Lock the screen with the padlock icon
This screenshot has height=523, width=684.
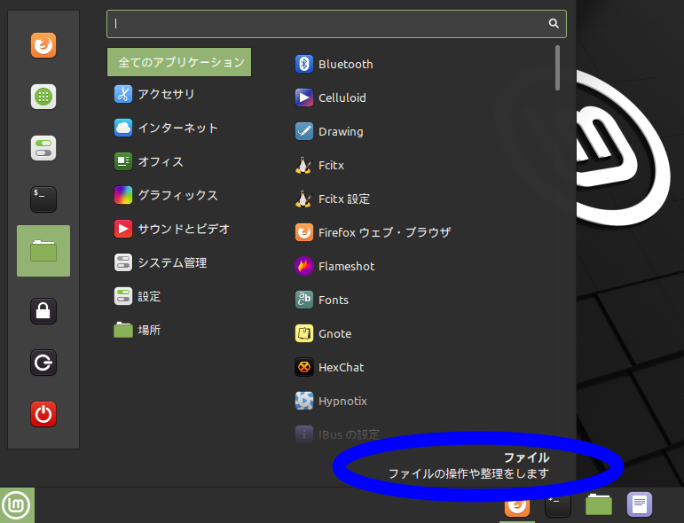(x=43, y=311)
